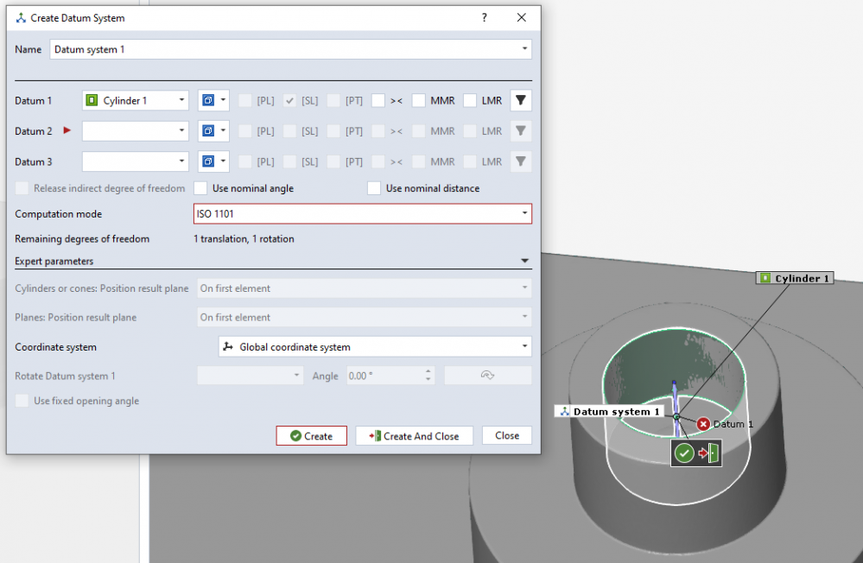Click the red X icon beside the Datum 1 label
The width and height of the screenshot is (863, 563).
click(x=703, y=424)
